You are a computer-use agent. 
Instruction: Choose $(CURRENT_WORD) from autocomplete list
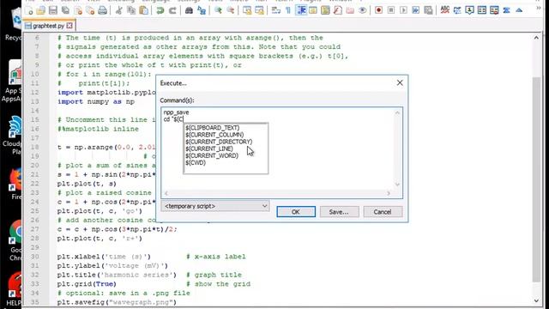click(212, 155)
